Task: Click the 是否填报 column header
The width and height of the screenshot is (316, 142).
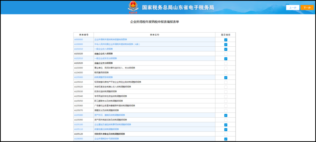Action: [x=226, y=35]
